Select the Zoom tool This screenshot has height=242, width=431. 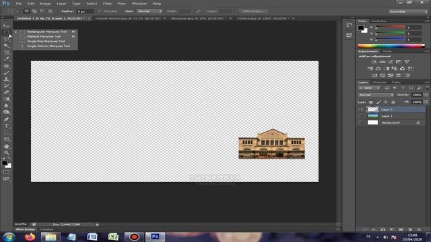[6, 153]
